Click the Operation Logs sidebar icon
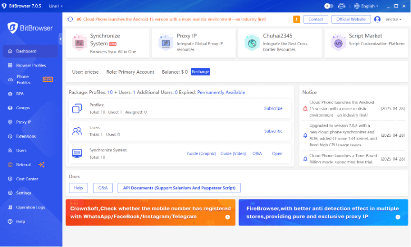This screenshot has height=247, width=411. [10, 207]
